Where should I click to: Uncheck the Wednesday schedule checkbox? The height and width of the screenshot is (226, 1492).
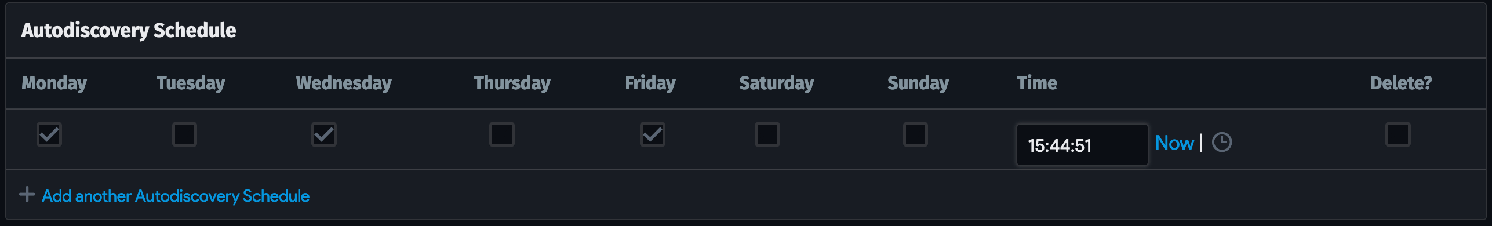click(324, 134)
